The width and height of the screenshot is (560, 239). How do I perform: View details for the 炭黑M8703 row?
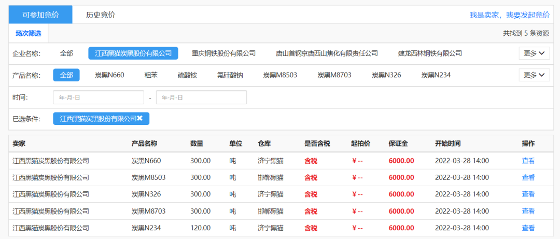tap(528, 211)
